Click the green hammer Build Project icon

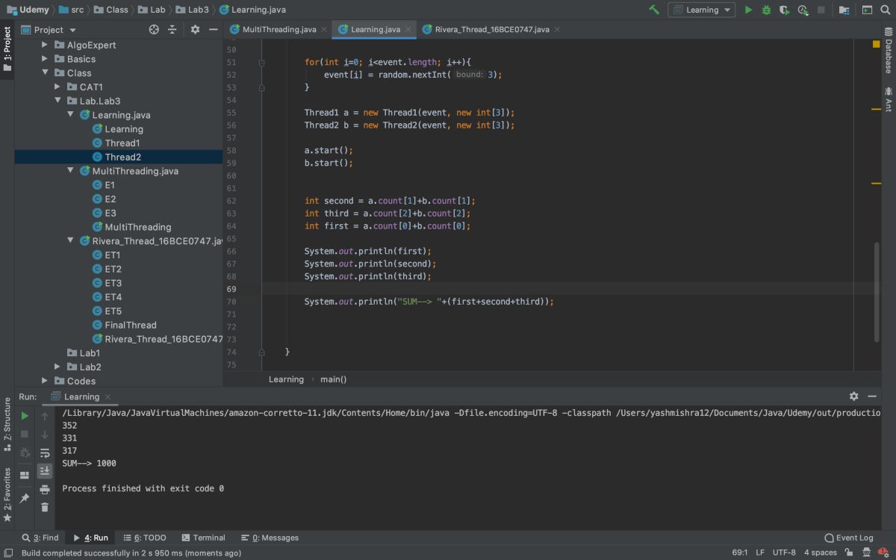[x=654, y=10]
